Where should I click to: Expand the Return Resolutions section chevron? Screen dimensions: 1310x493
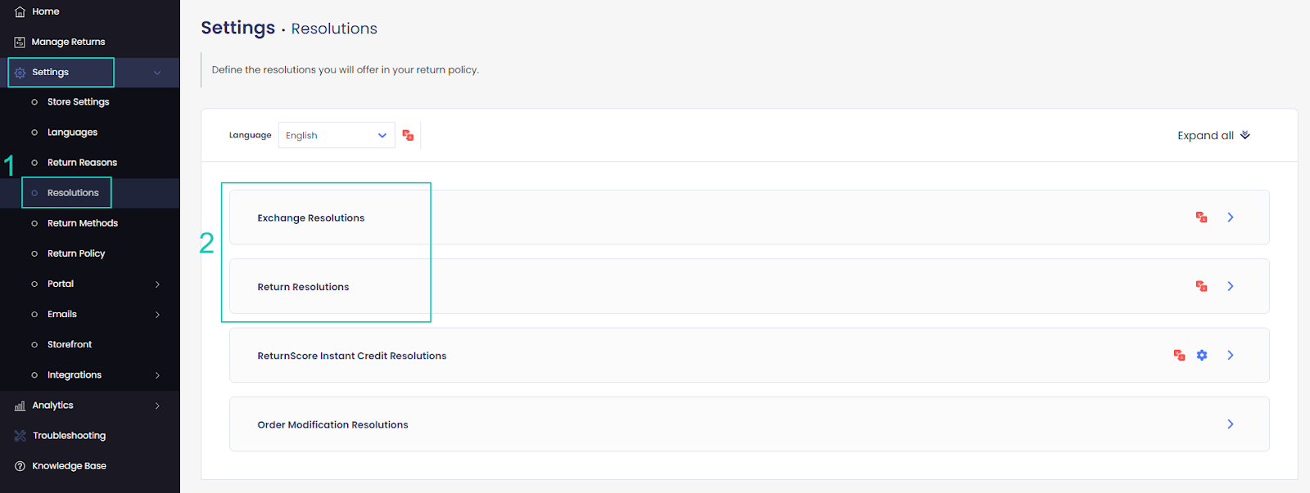click(1231, 286)
